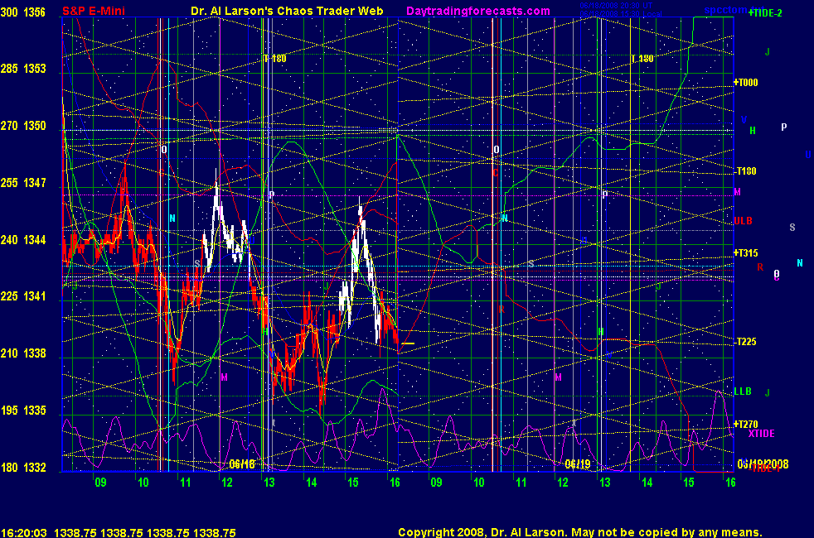Click the 16:20:03 time in status line
The width and height of the screenshot is (814, 538).
[24, 532]
